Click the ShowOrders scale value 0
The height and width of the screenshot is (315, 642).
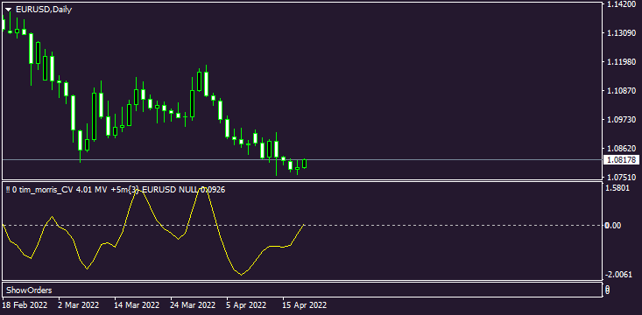[x=608, y=290]
